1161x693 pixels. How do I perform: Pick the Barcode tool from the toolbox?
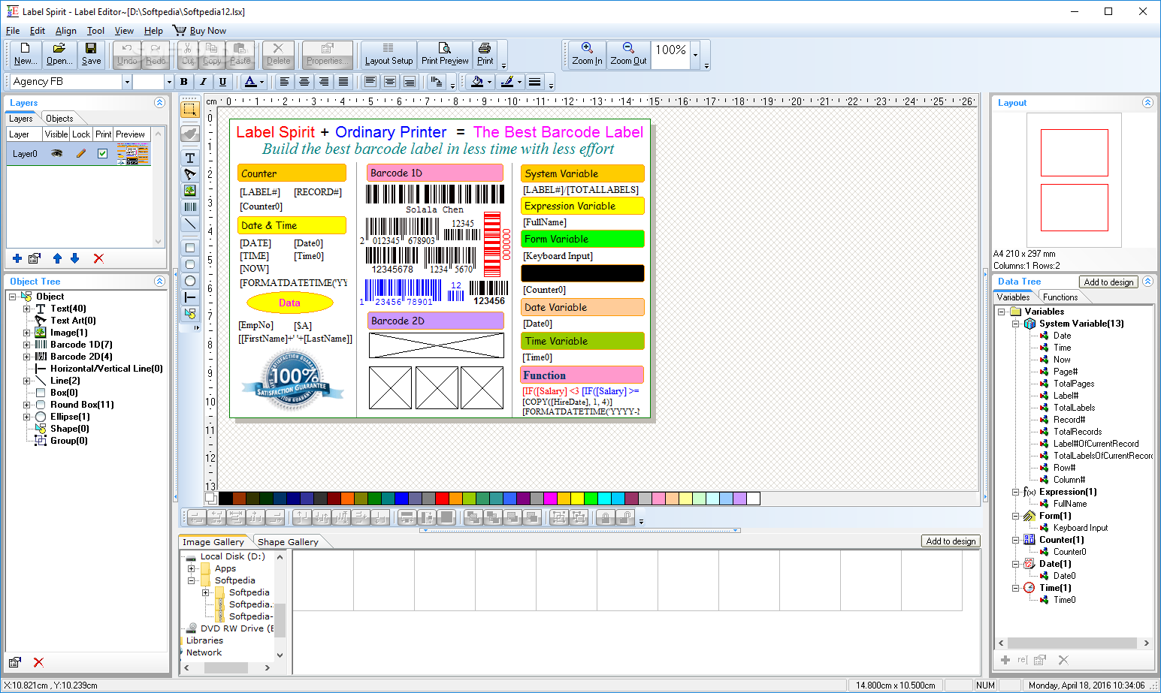point(190,206)
